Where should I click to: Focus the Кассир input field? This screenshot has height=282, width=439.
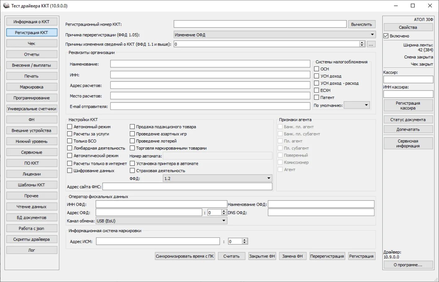click(x=408, y=80)
